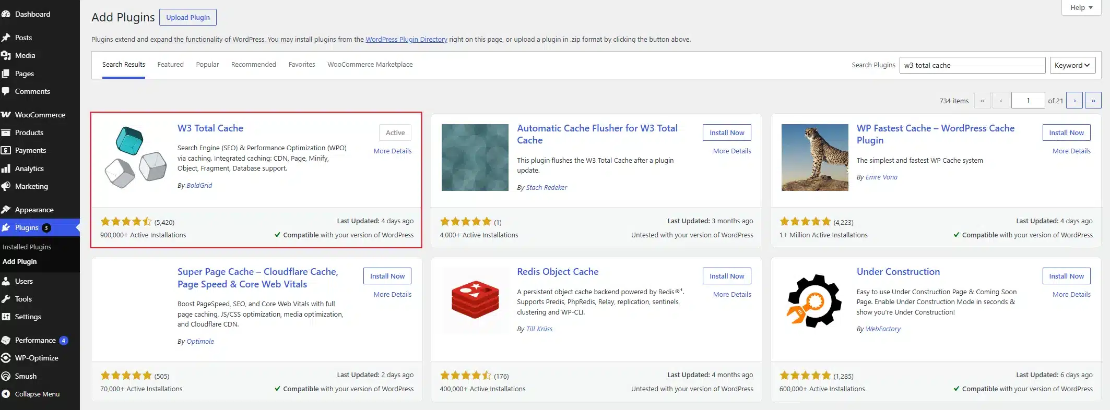This screenshot has height=410, width=1110.
Task: Click the Comments speech bubble icon
Action: 6,91
